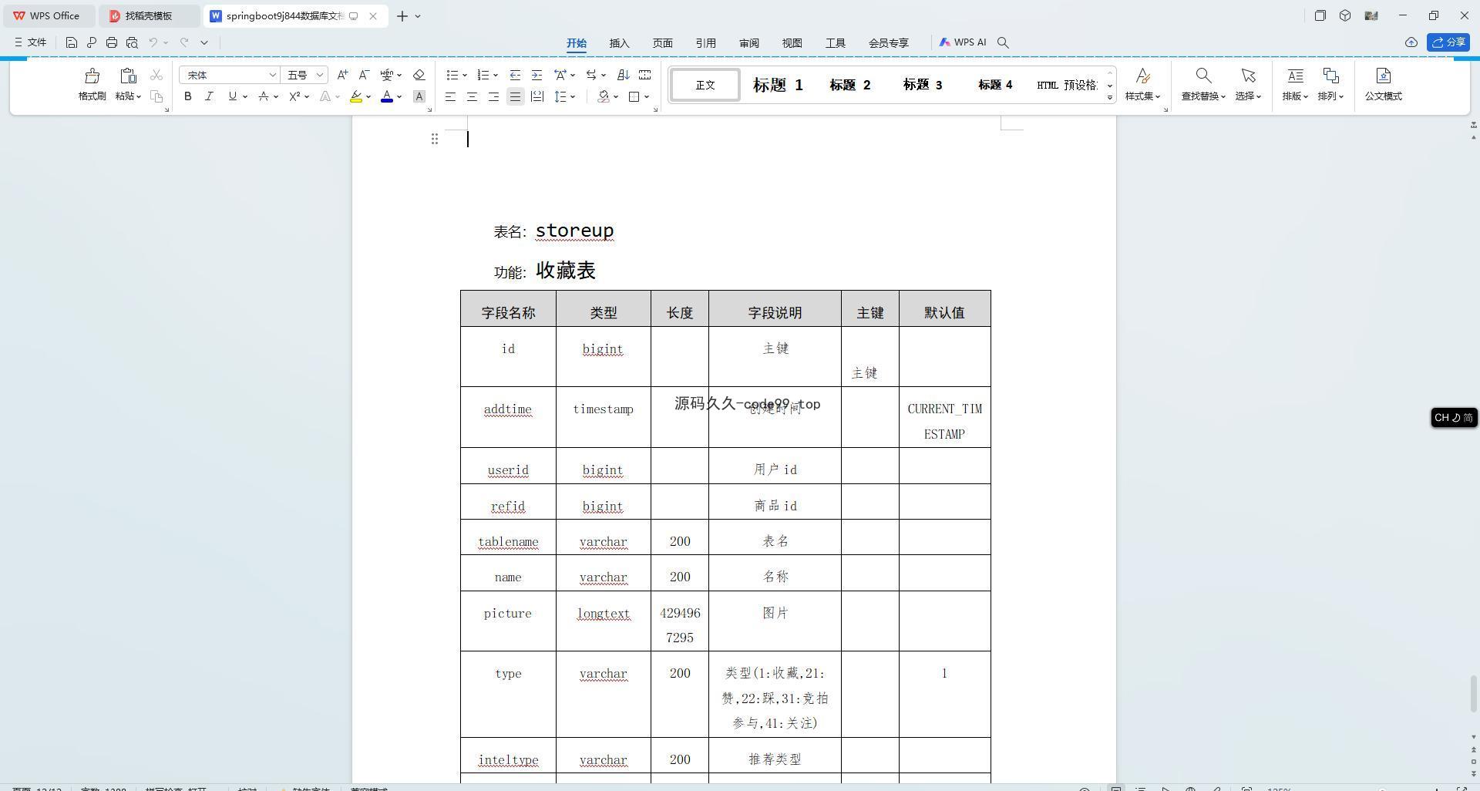
Task: Expand the bullet list dropdown arrow
Action: (465, 75)
